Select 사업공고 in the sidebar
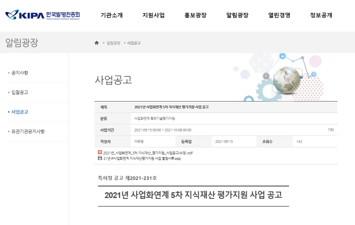Viewport: 355px width, 225px height. 20,112
